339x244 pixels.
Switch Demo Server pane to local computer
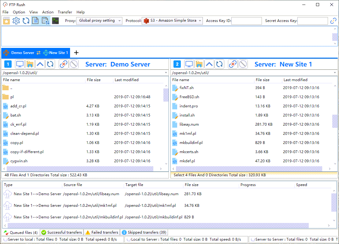[x=20, y=64]
